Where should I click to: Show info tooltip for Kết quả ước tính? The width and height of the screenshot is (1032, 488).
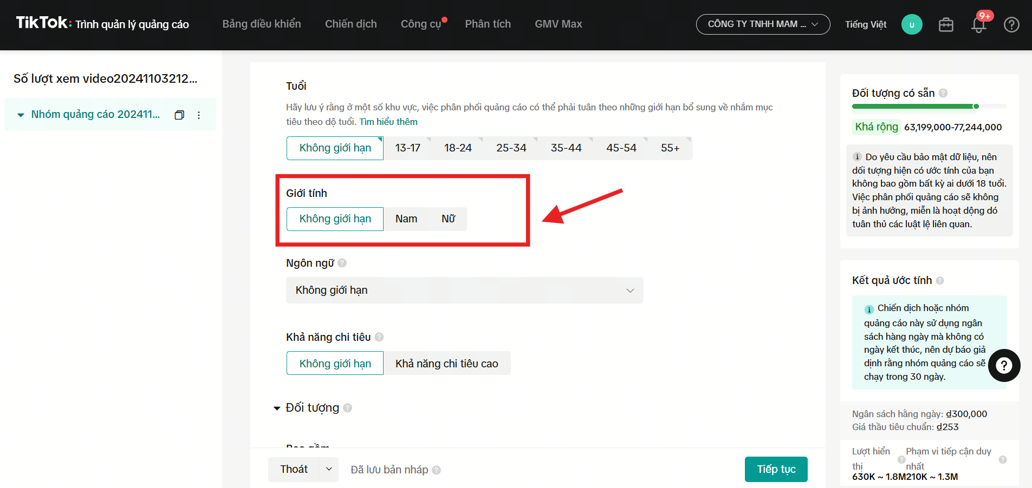[x=940, y=280]
